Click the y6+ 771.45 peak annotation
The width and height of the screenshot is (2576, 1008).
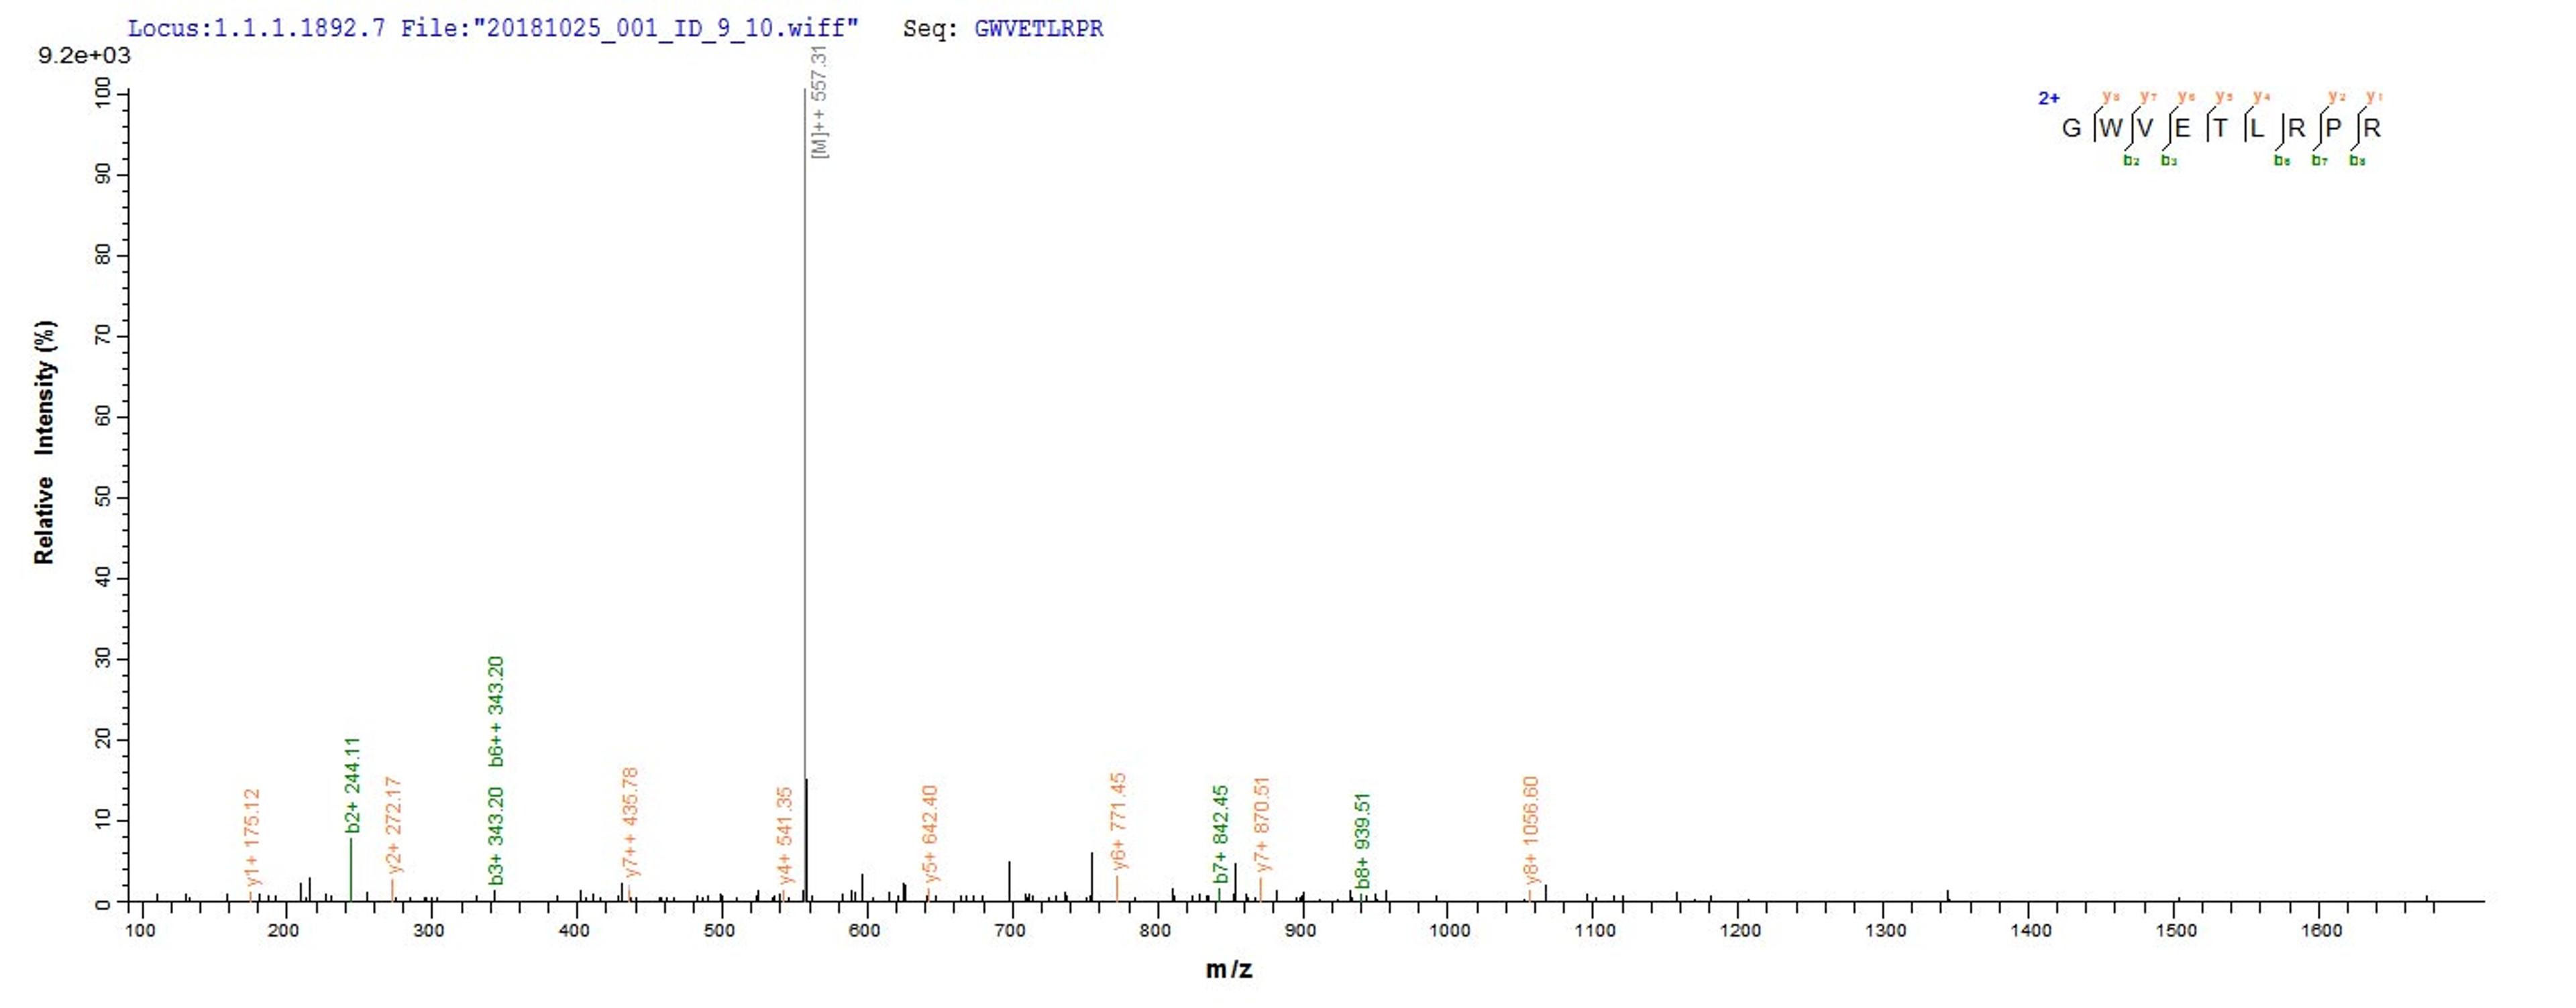1118,821
